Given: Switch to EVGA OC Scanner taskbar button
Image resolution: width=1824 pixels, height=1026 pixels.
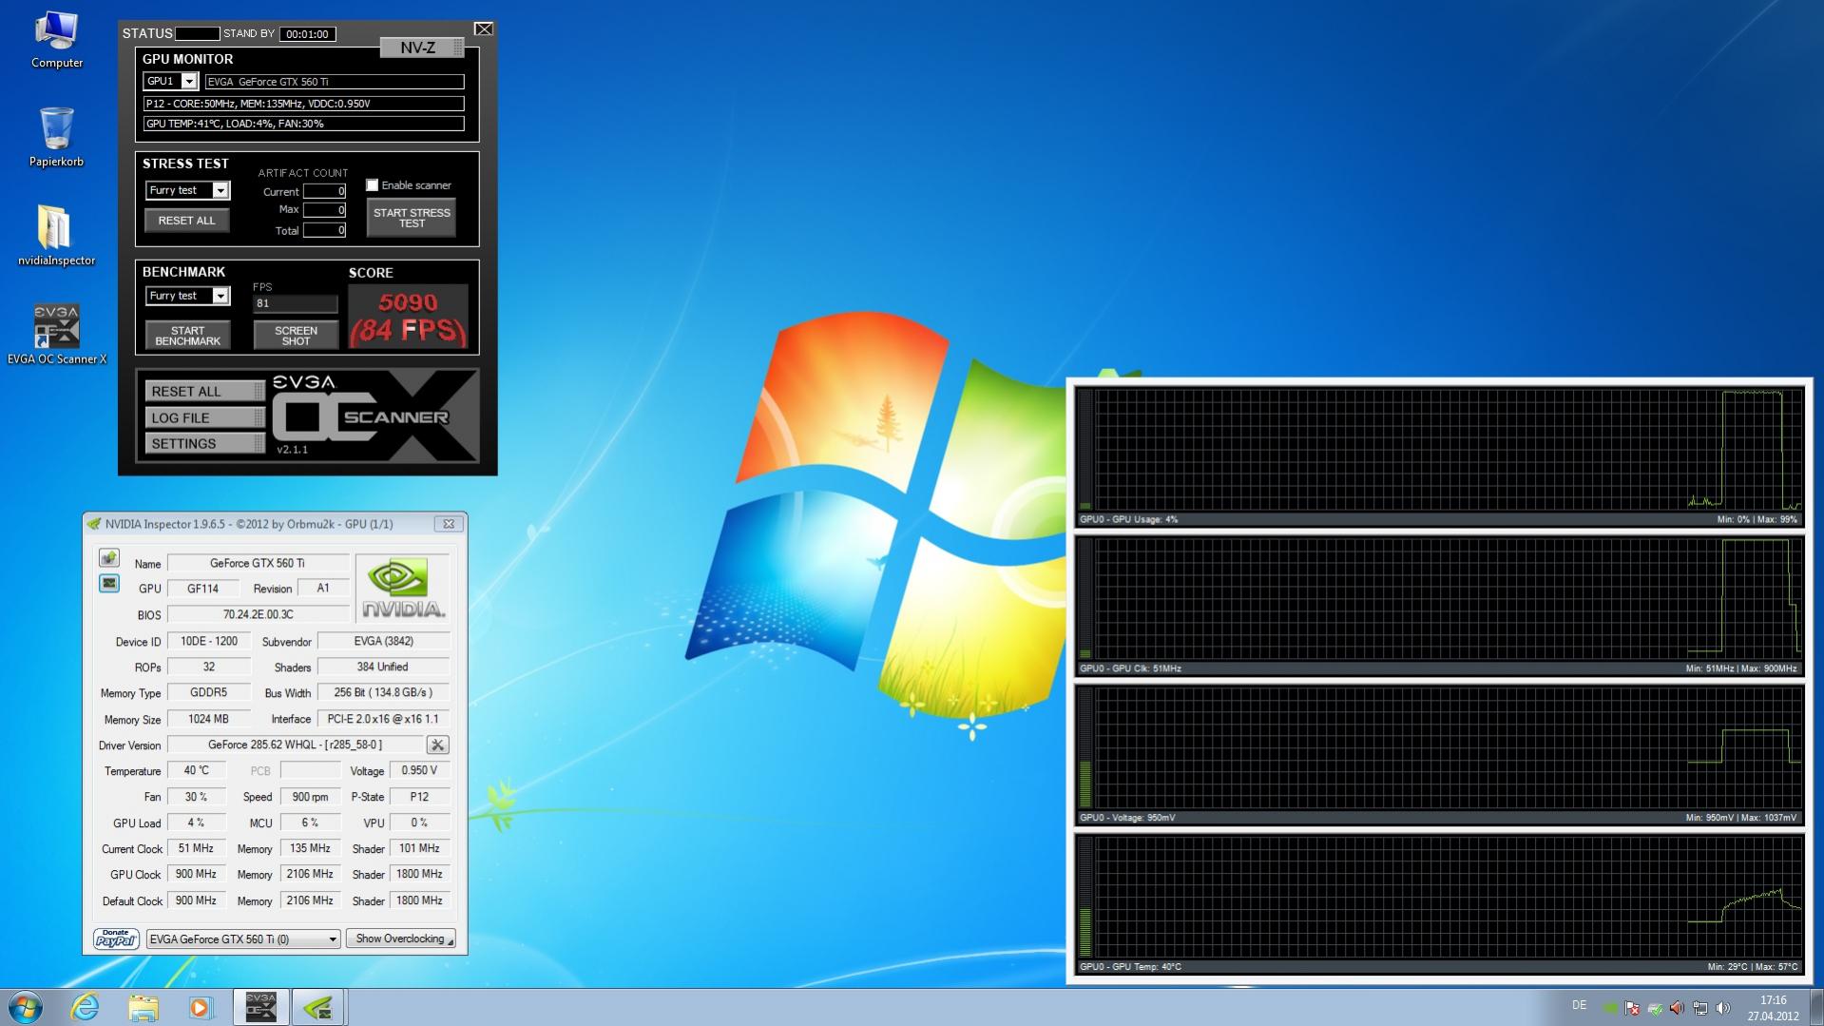Looking at the screenshot, I should click(260, 1007).
